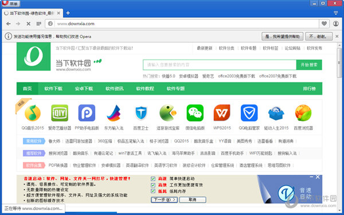The width and height of the screenshot is (344, 215).
Task: Select the 软件资讯 navigation tab
Action: point(115,89)
